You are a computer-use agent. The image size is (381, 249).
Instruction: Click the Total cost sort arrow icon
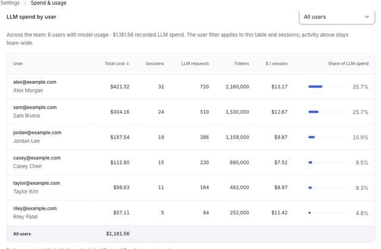[x=127, y=64]
